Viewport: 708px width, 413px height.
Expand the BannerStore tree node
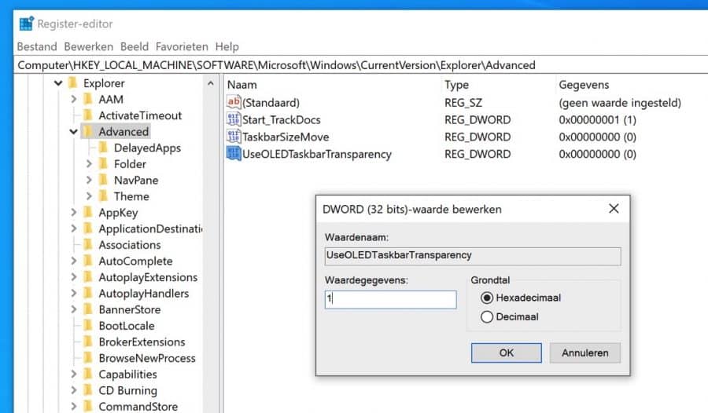click(74, 309)
